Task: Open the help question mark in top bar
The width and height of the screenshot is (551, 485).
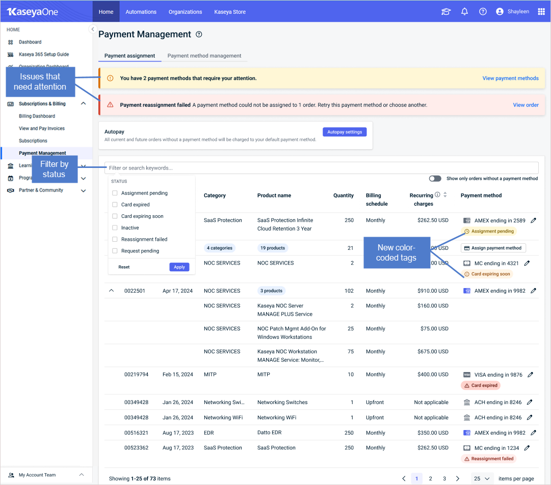Action: point(483,12)
